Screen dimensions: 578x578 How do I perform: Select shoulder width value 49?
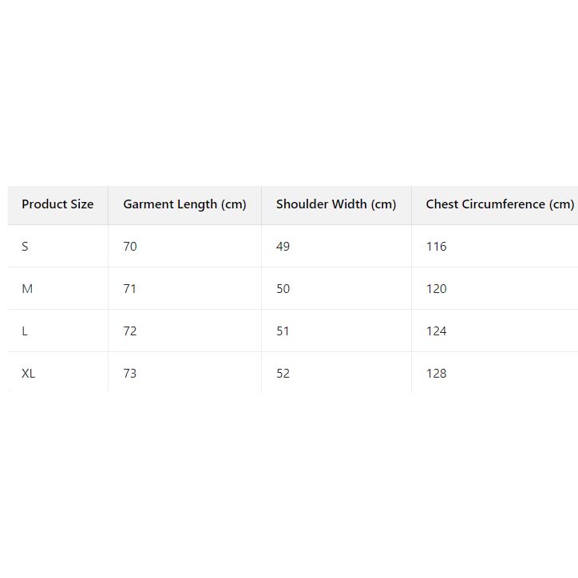[x=283, y=247]
